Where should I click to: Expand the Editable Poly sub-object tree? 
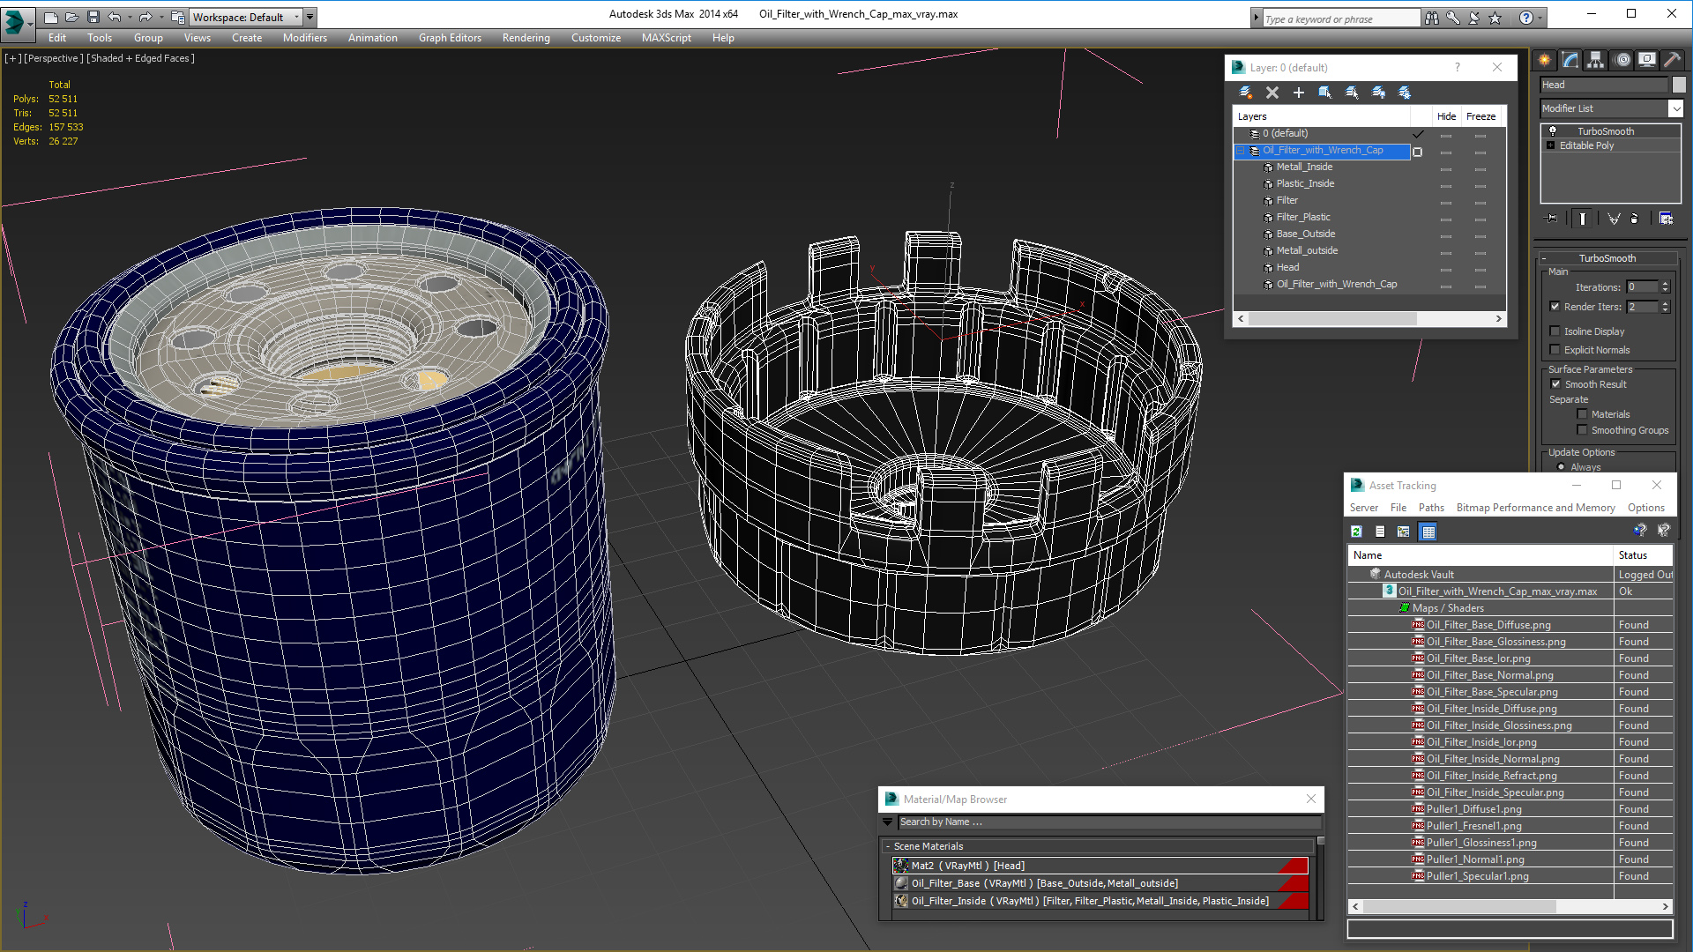(1551, 145)
